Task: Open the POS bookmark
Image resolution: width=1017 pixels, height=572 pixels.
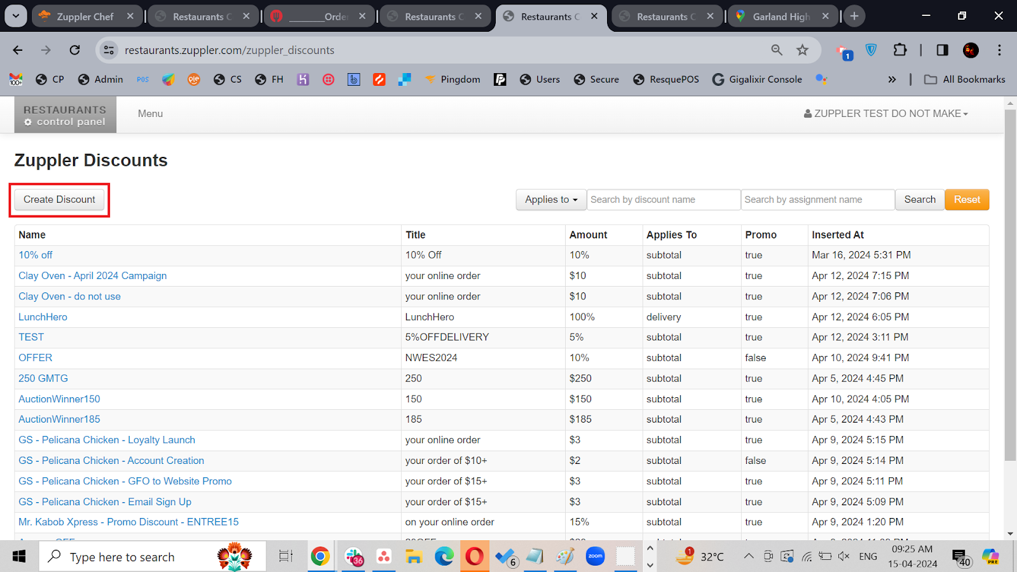Action: coord(143,79)
